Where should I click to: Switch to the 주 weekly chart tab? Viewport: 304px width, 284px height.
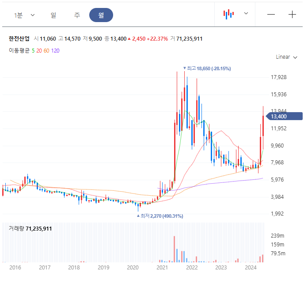[x=77, y=15]
